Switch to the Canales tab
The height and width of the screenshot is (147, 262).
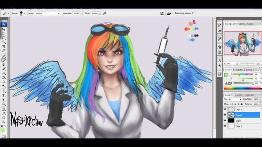[239, 95]
